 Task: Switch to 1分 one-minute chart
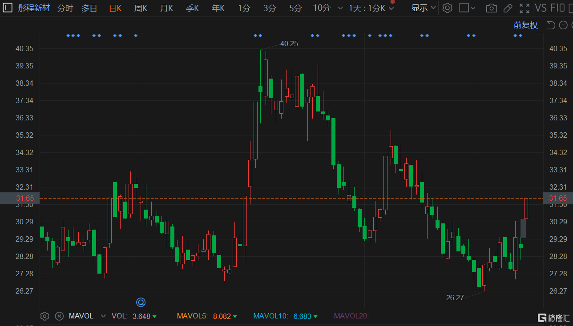pyautogui.click(x=244, y=8)
